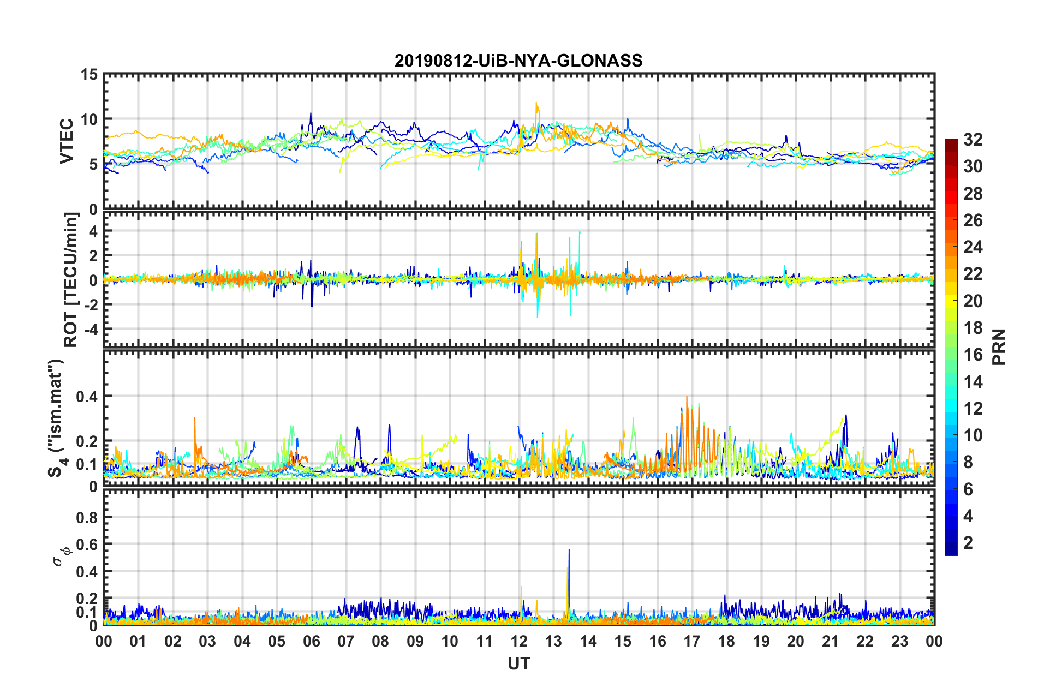Viewport: 1038px width, 694px height.
Task: Click inside the ROT time-series panel
Action: (519, 279)
